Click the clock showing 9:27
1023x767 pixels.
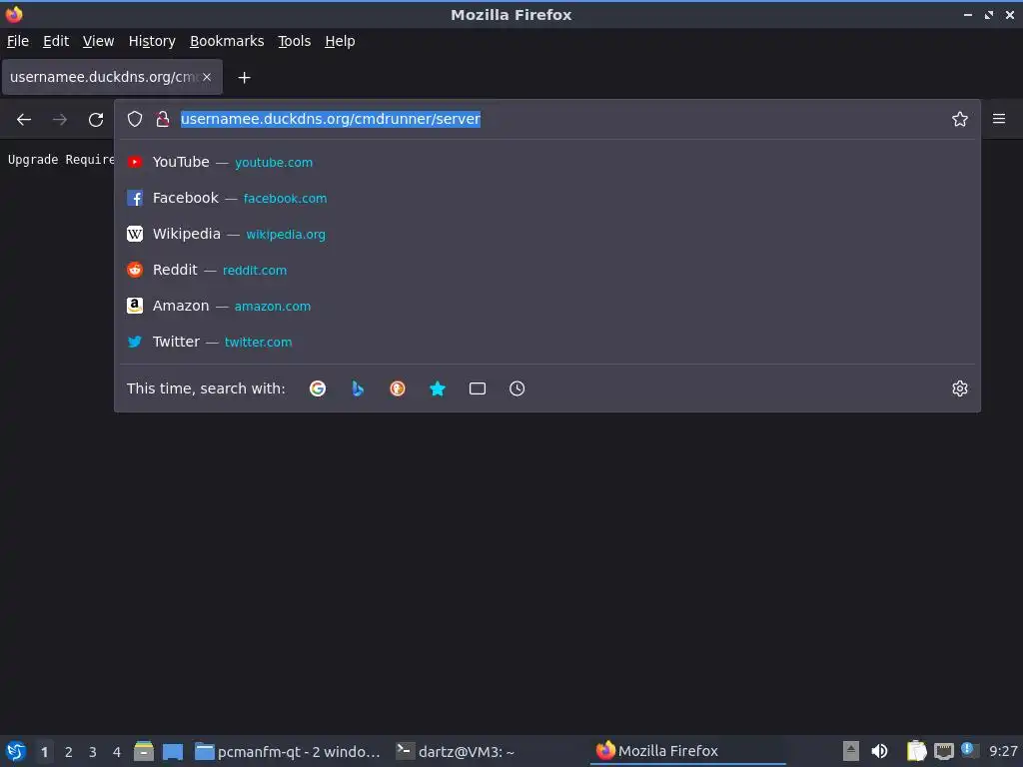click(1003, 751)
